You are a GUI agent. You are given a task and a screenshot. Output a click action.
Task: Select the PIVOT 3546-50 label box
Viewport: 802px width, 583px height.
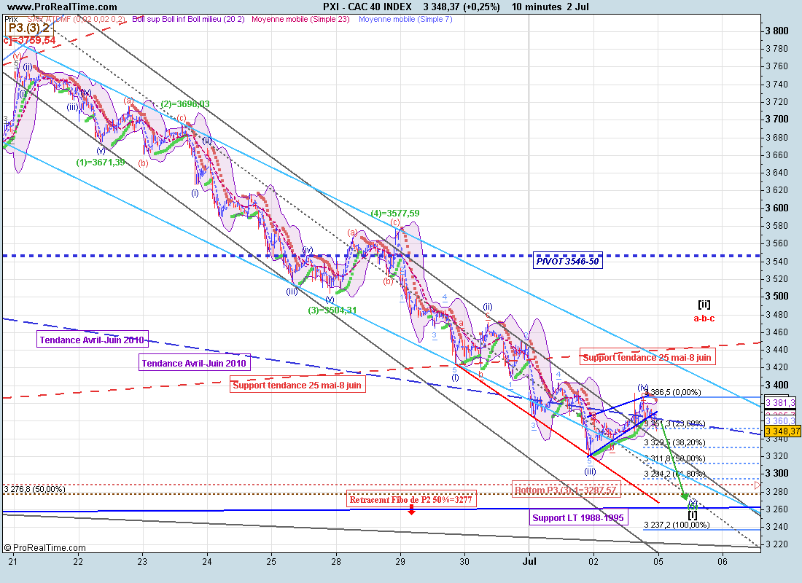[568, 261]
